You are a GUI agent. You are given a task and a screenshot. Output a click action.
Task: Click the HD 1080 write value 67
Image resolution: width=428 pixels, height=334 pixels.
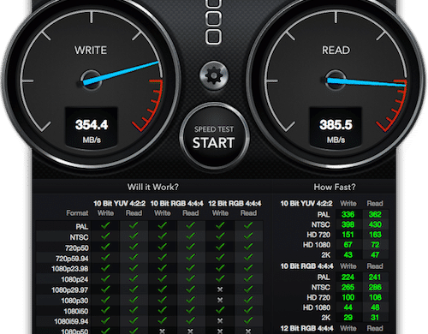(348, 245)
